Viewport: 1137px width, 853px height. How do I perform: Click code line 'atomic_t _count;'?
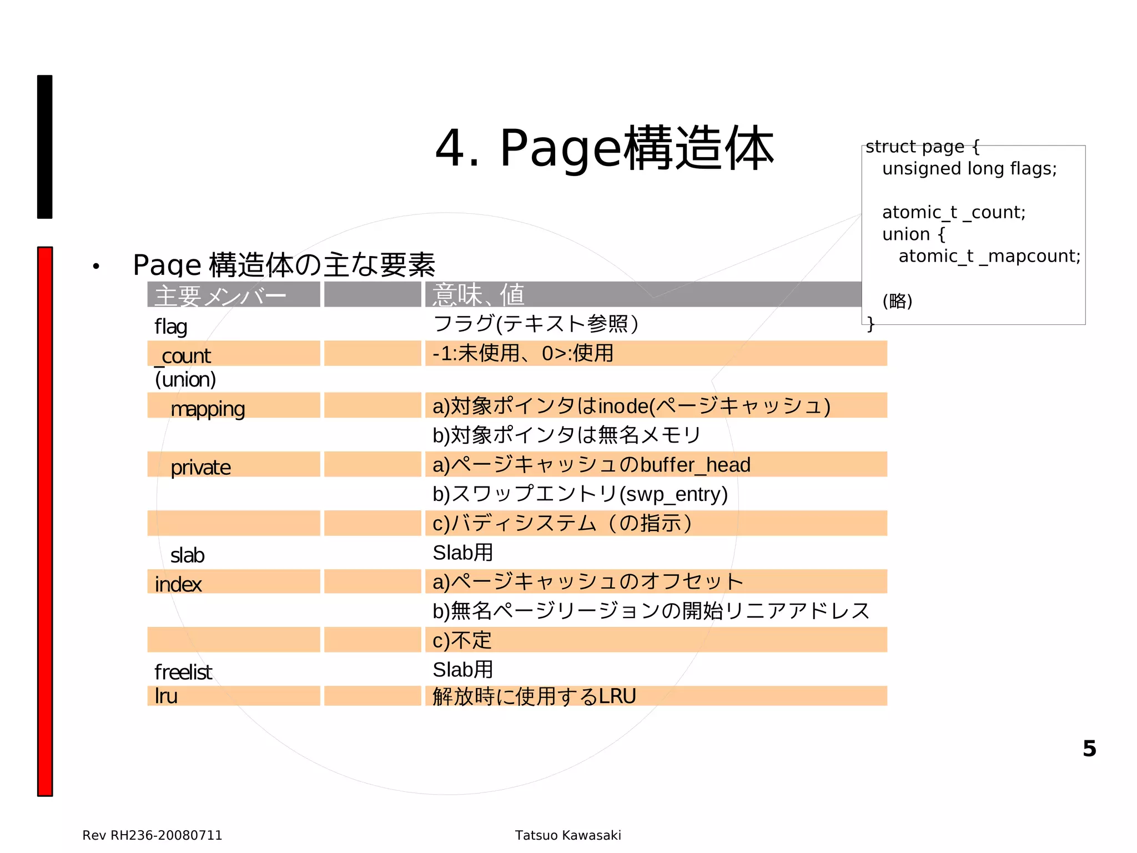954,212
